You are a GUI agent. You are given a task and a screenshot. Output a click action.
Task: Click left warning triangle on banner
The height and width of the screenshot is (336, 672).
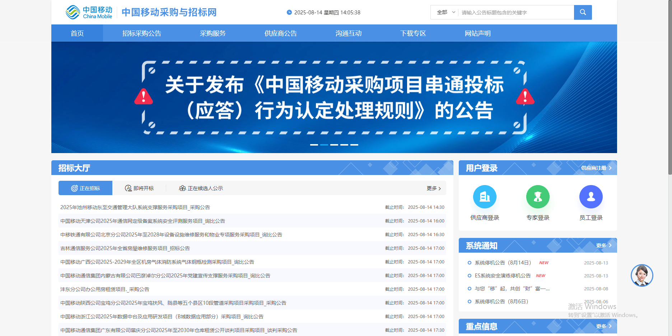tap(144, 97)
